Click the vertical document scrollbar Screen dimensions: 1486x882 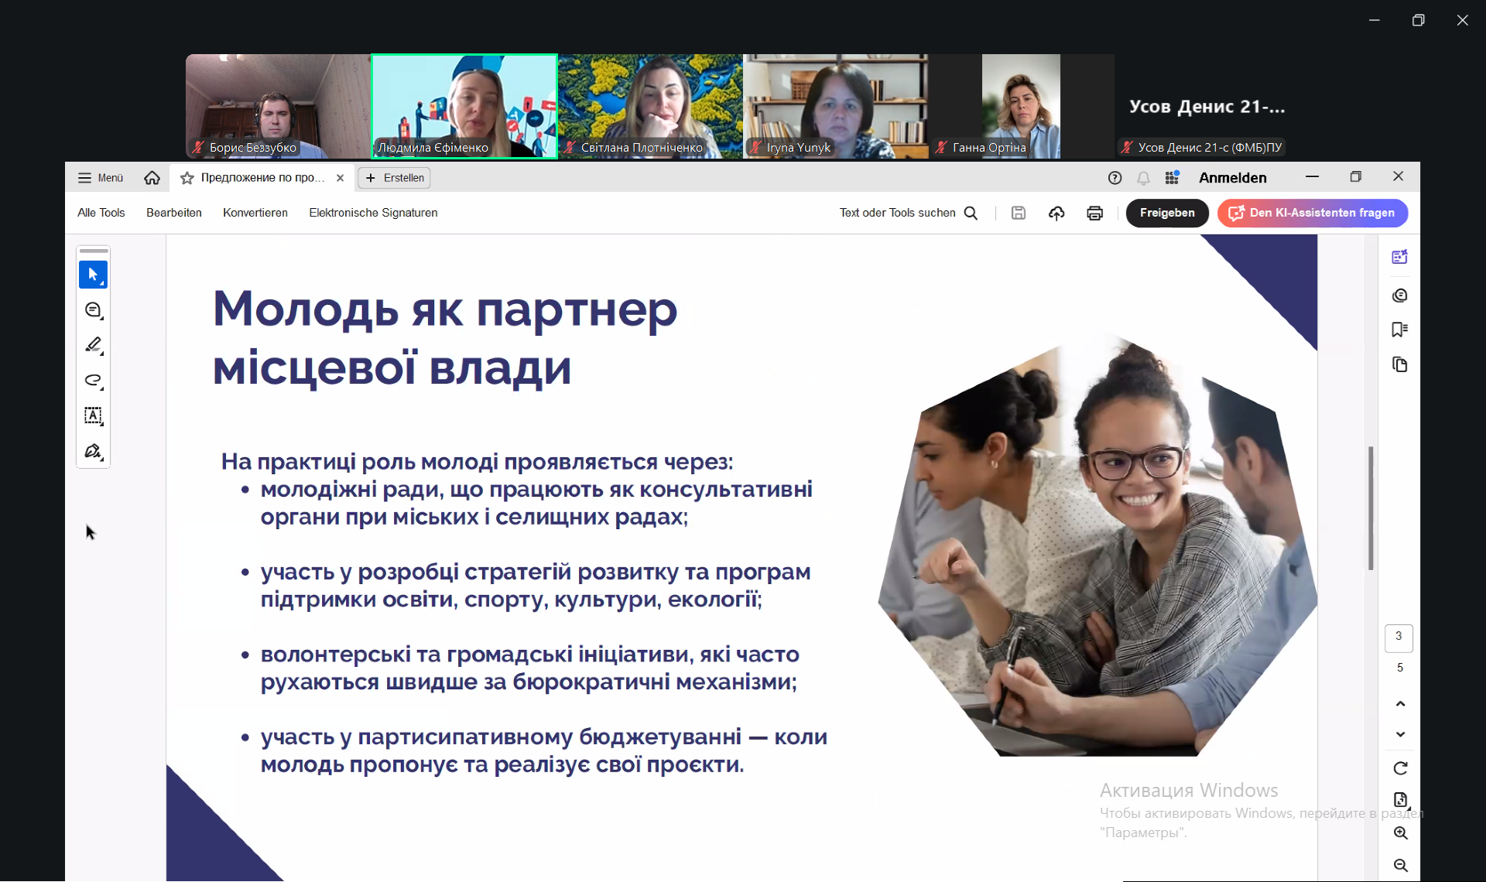coord(1371,508)
